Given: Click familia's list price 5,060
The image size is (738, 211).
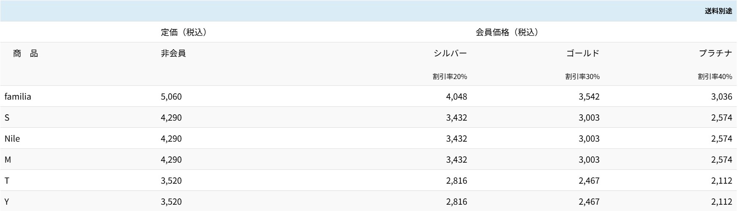Looking at the screenshot, I should pos(171,97).
